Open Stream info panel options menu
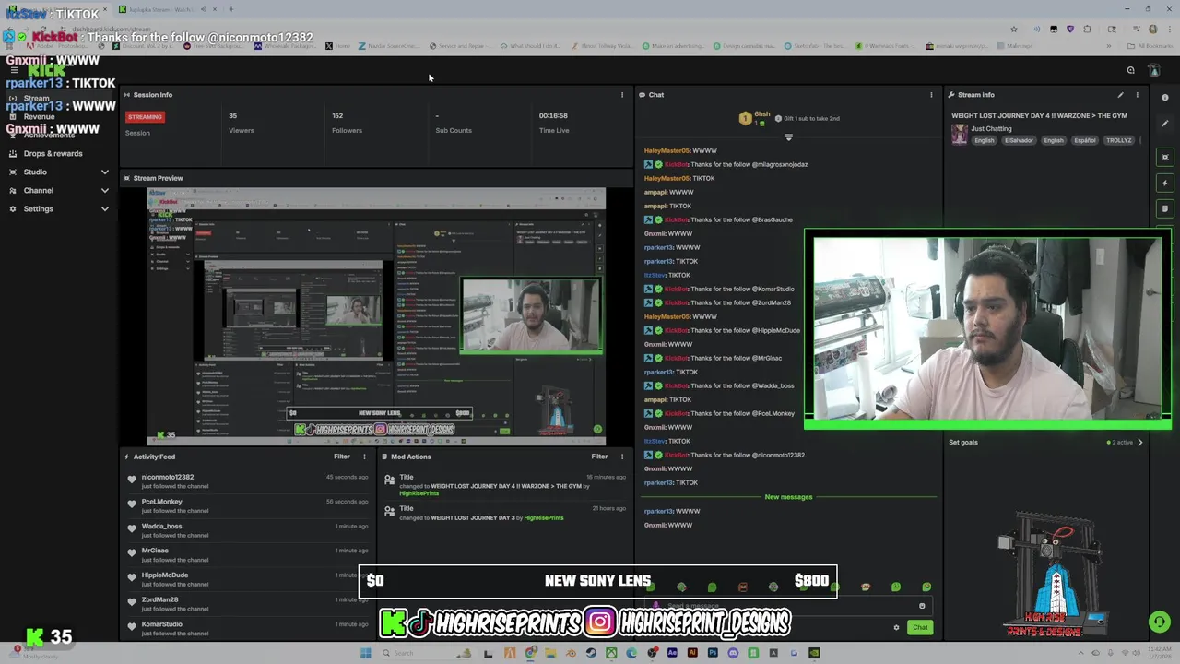This screenshot has height=664, width=1180. click(1138, 95)
